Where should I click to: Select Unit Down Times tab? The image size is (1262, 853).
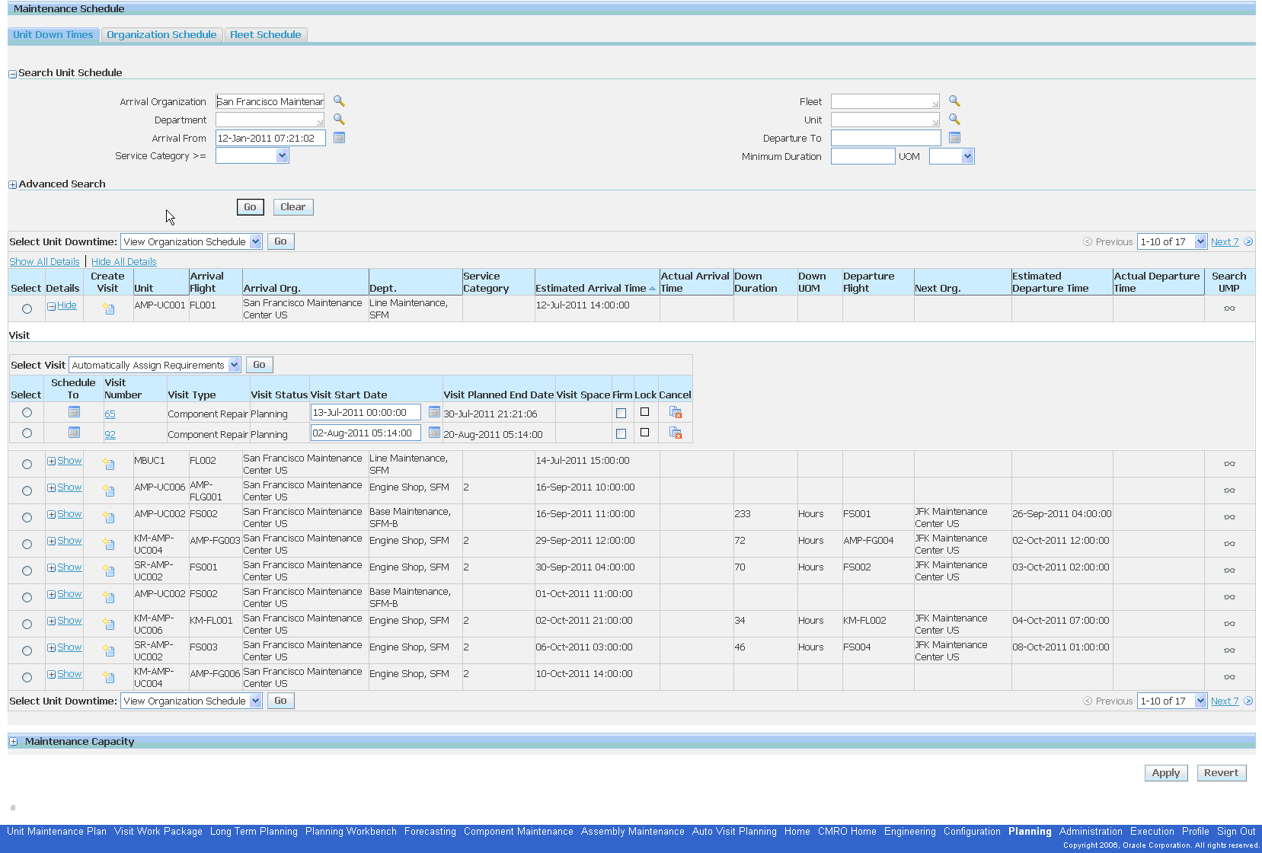point(53,34)
